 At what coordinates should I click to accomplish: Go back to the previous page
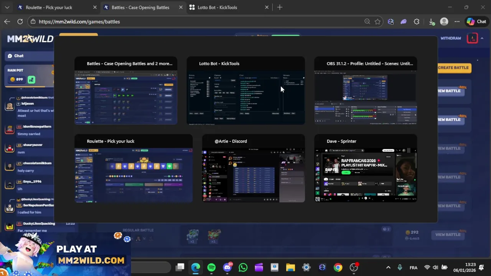coord(7,21)
